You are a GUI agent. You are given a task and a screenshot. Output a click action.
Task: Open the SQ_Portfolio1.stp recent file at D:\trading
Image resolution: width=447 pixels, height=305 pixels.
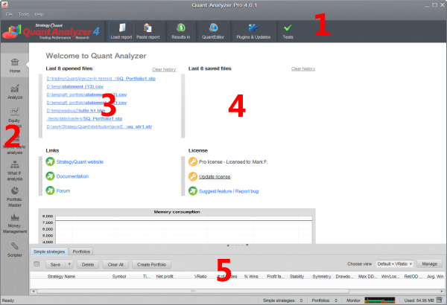(101, 78)
